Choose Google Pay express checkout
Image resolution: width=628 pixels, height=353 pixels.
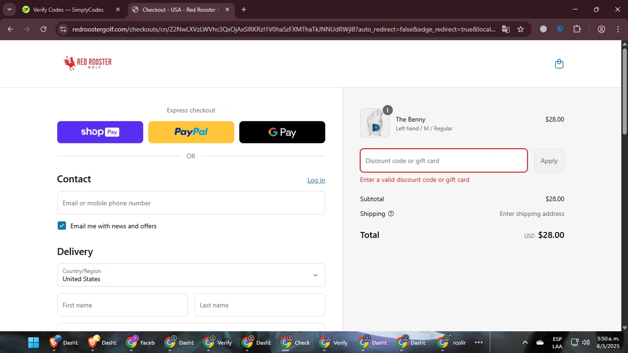(282, 132)
